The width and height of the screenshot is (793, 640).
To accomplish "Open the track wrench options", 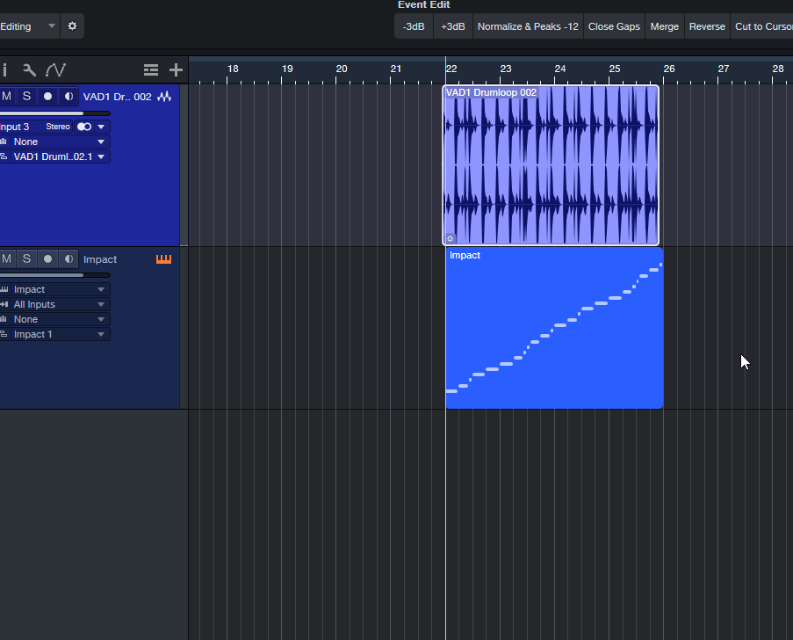I will (x=29, y=70).
